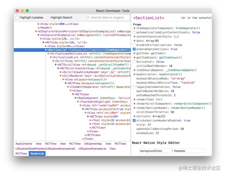Collapse the CellRenderer tree node
The height and width of the screenshot is (176, 226).
click(x=61, y=76)
